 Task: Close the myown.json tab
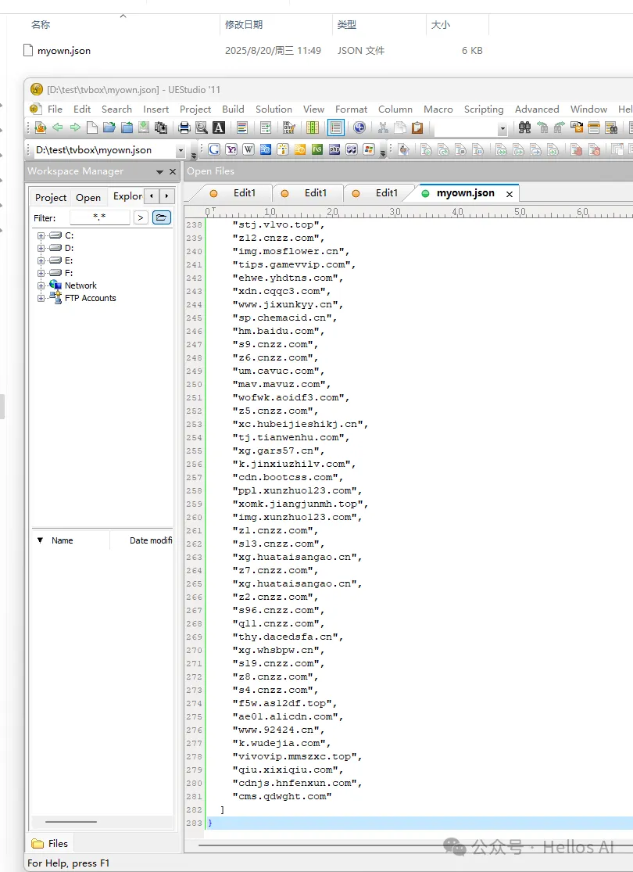pos(510,194)
